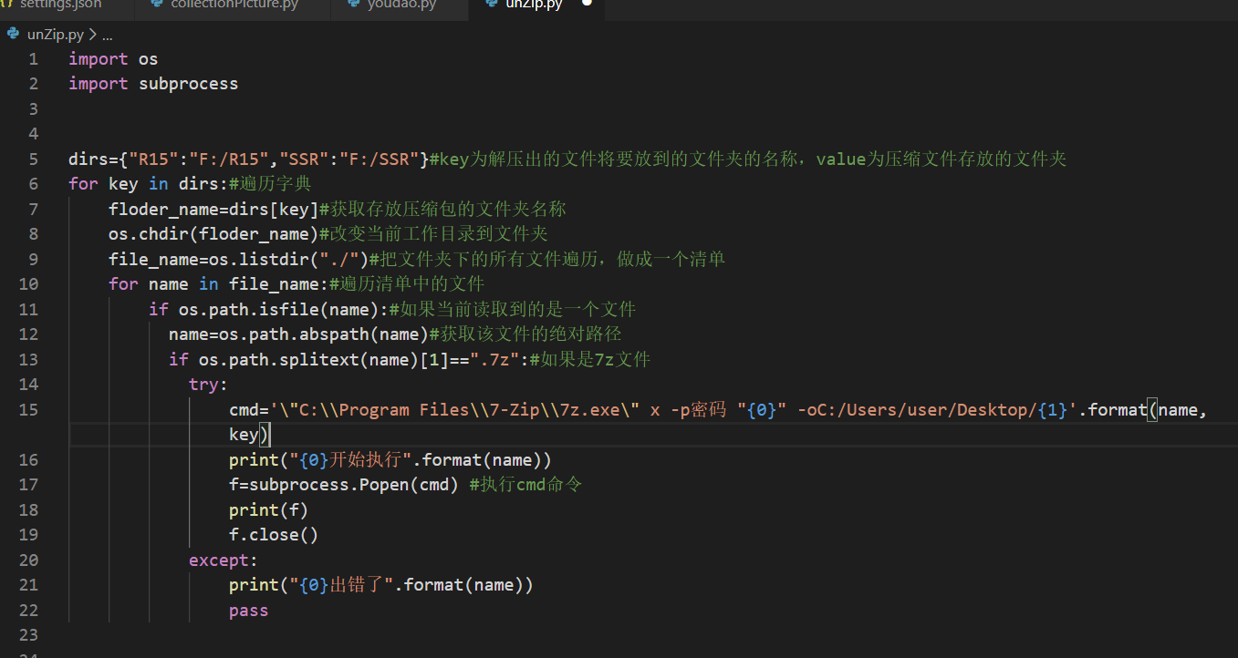The width and height of the screenshot is (1238, 658).
Task: Click 'floder_name=dirs[key]' assignment
Action: coord(213,210)
